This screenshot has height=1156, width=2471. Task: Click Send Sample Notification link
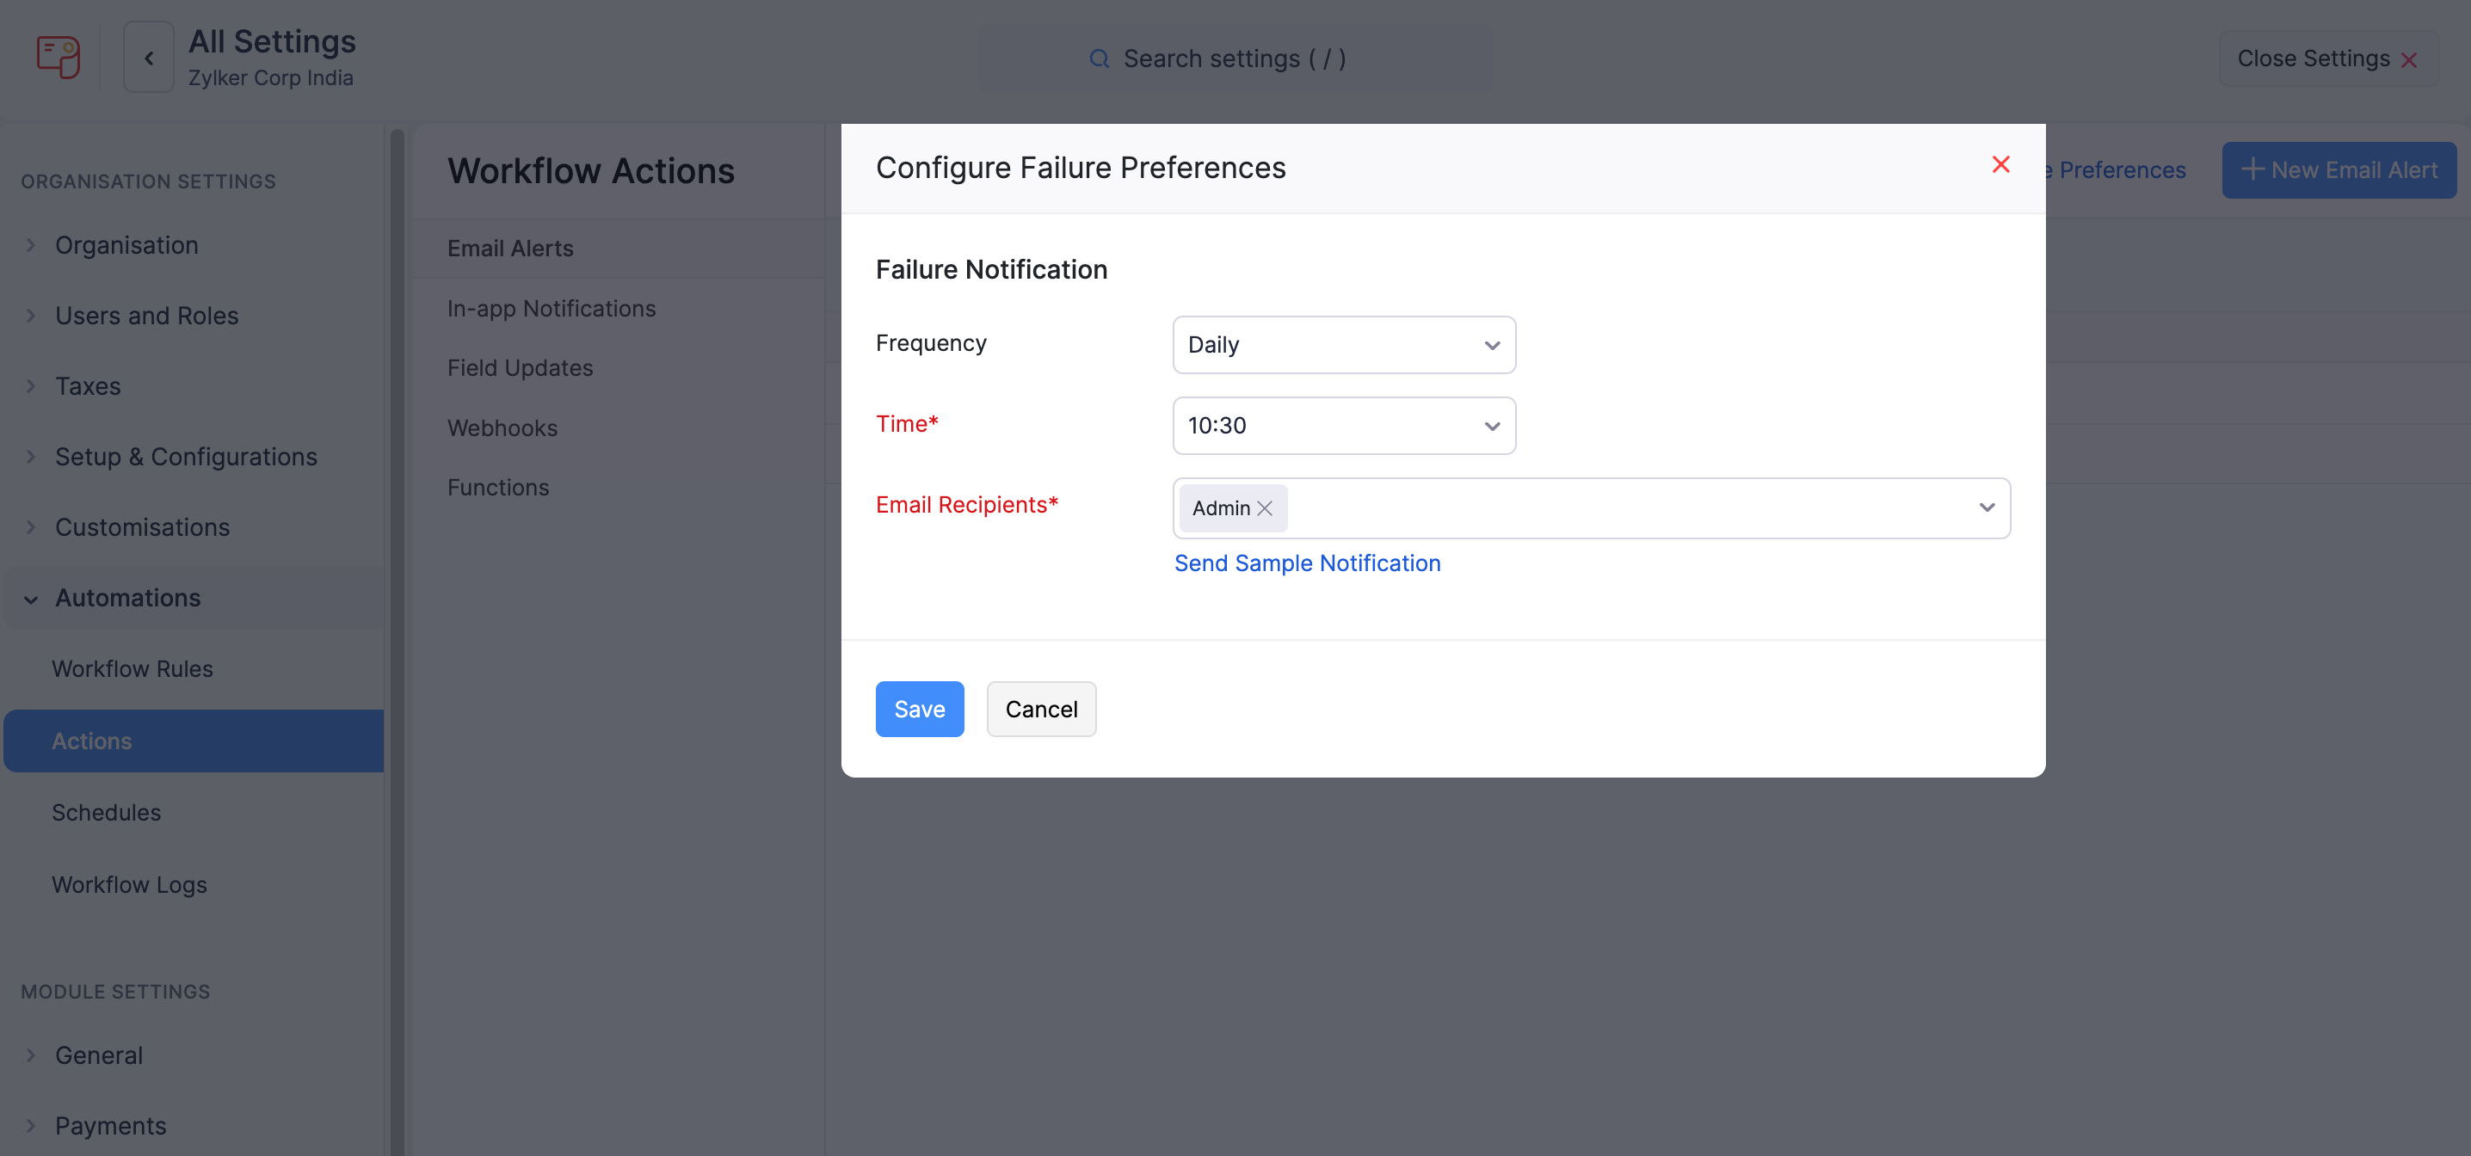click(1307, 563)
